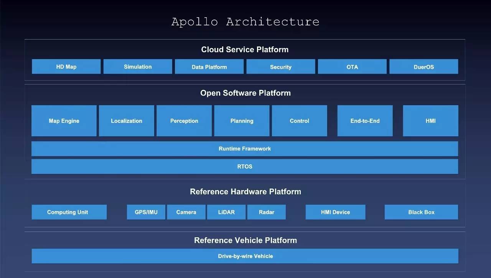The width and height of the screenshot is (491, 278).
Task: Click the HMI software module
Action: (430, 121)
